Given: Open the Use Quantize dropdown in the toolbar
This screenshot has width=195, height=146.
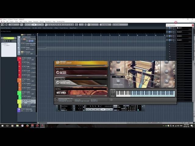Looking at the screenshot, I should click(x=105, y=25).
